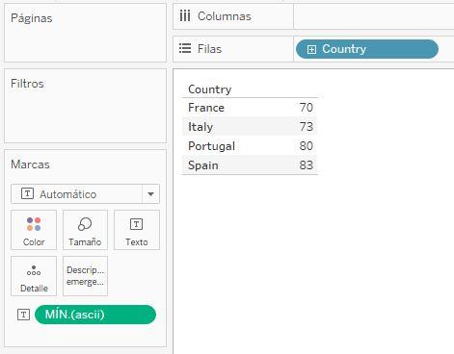Click the Color marks card
Image resolution: width=454 pixels, height=354 pixels.
34,230
